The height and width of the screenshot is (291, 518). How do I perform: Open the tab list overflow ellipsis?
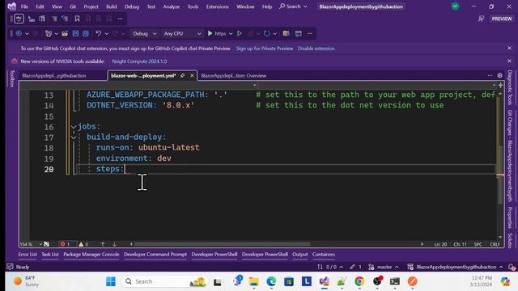click(490, 75)
